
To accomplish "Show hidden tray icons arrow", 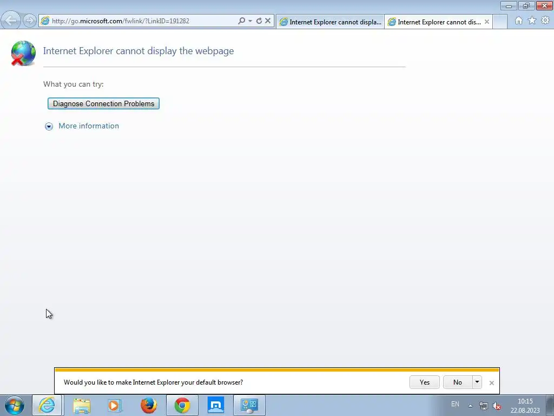I will click(470, 406).
